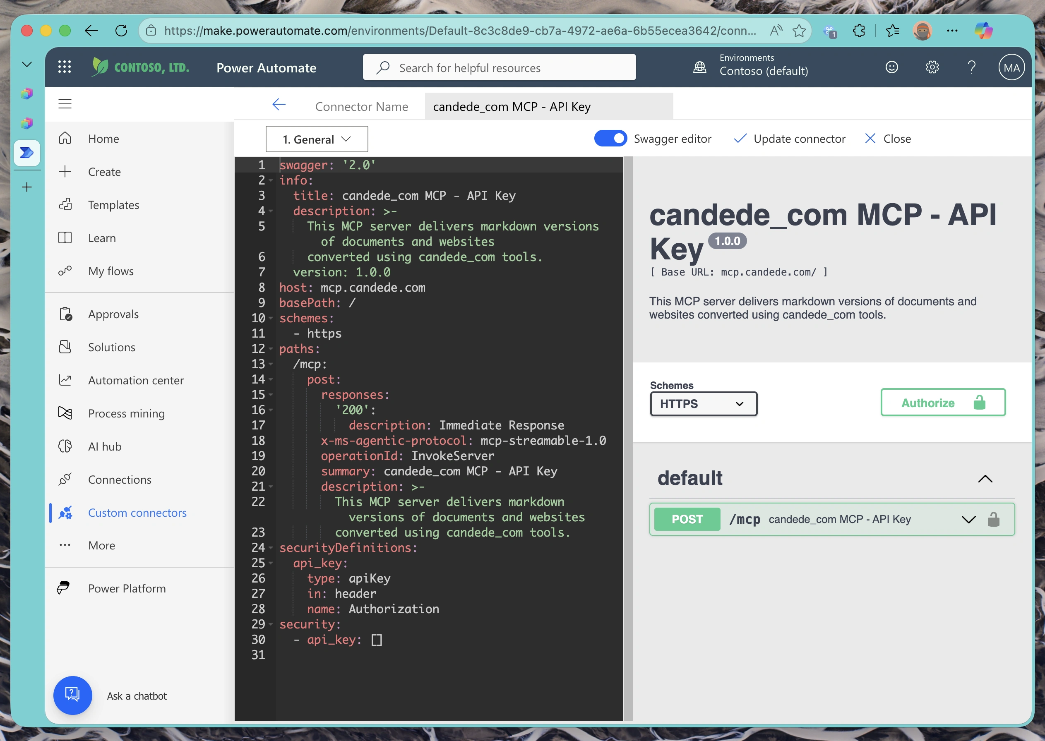This screenshot has width=1045, height=741.
Task: Reload the page with refresh icon
Action: [x=121, y=31]
